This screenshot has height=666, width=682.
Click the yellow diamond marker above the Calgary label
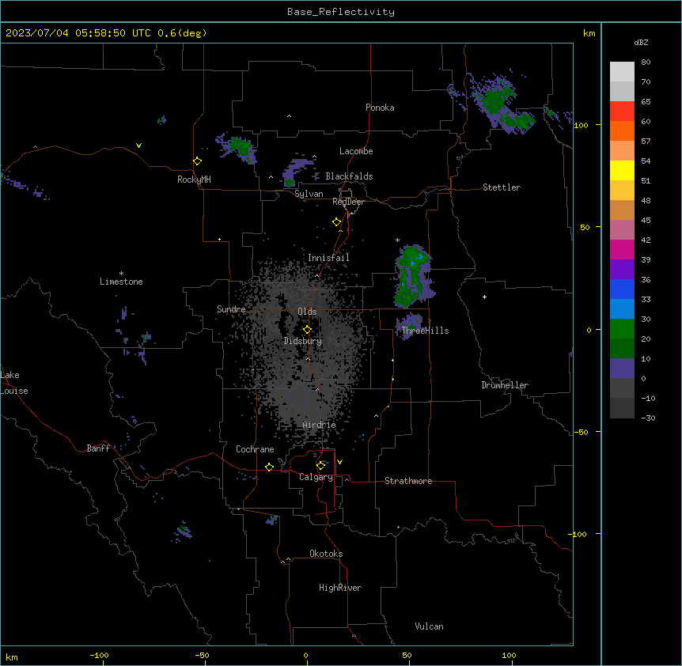click(x=321, y=466)
